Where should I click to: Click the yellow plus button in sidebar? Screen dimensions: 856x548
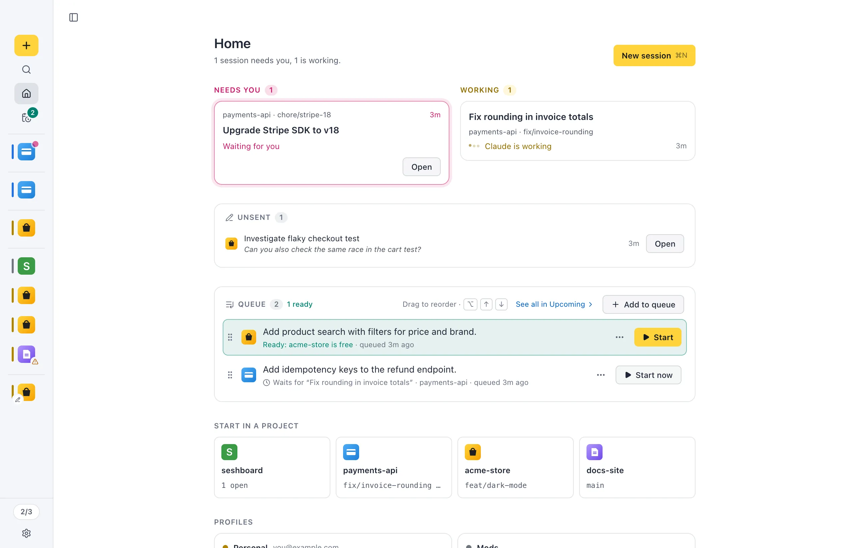(x=26, y=45)
